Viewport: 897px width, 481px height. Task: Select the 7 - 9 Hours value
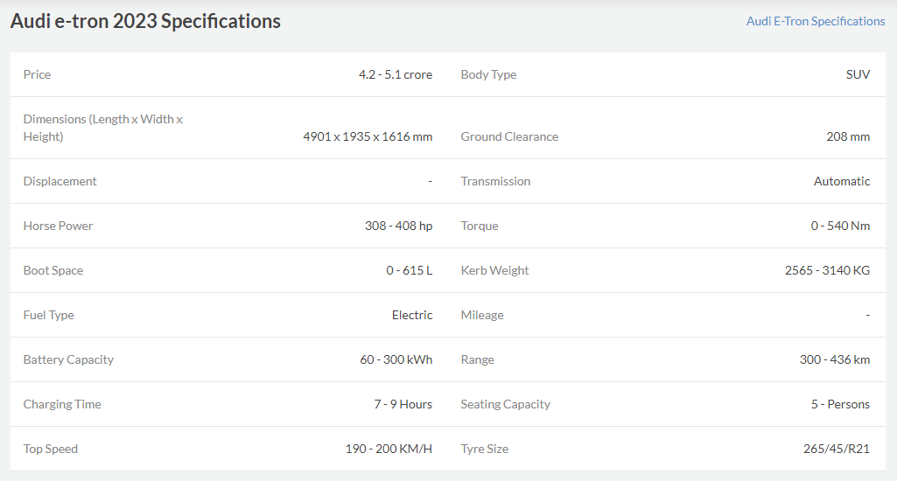[403, 404]
